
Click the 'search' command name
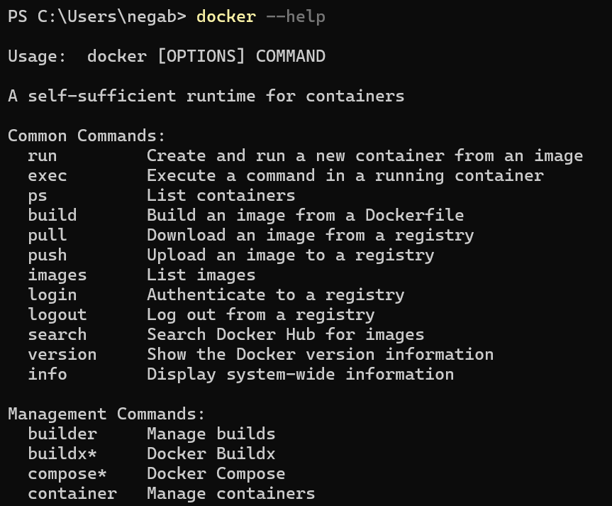(x=57, y=335)
